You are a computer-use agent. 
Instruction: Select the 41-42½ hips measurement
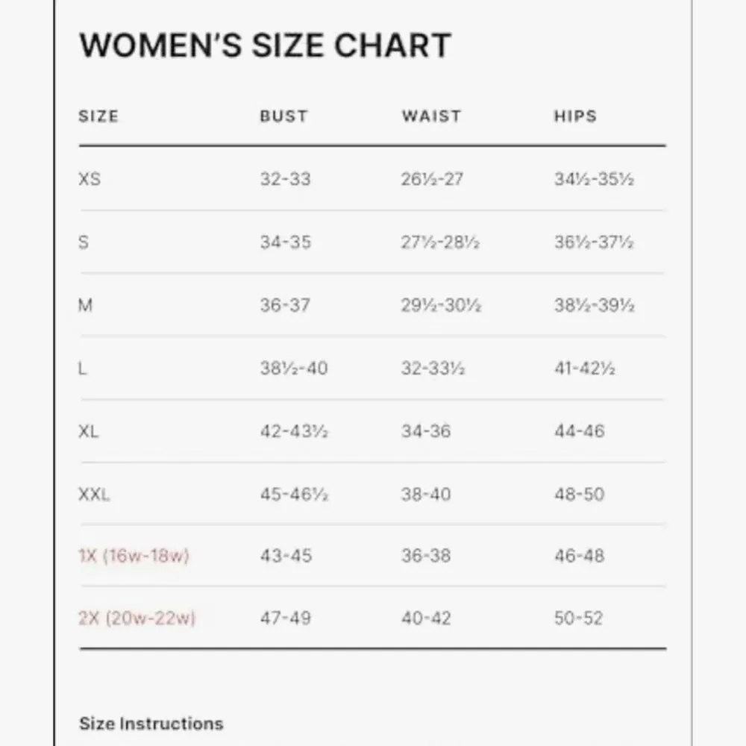[x=584, y=369]
